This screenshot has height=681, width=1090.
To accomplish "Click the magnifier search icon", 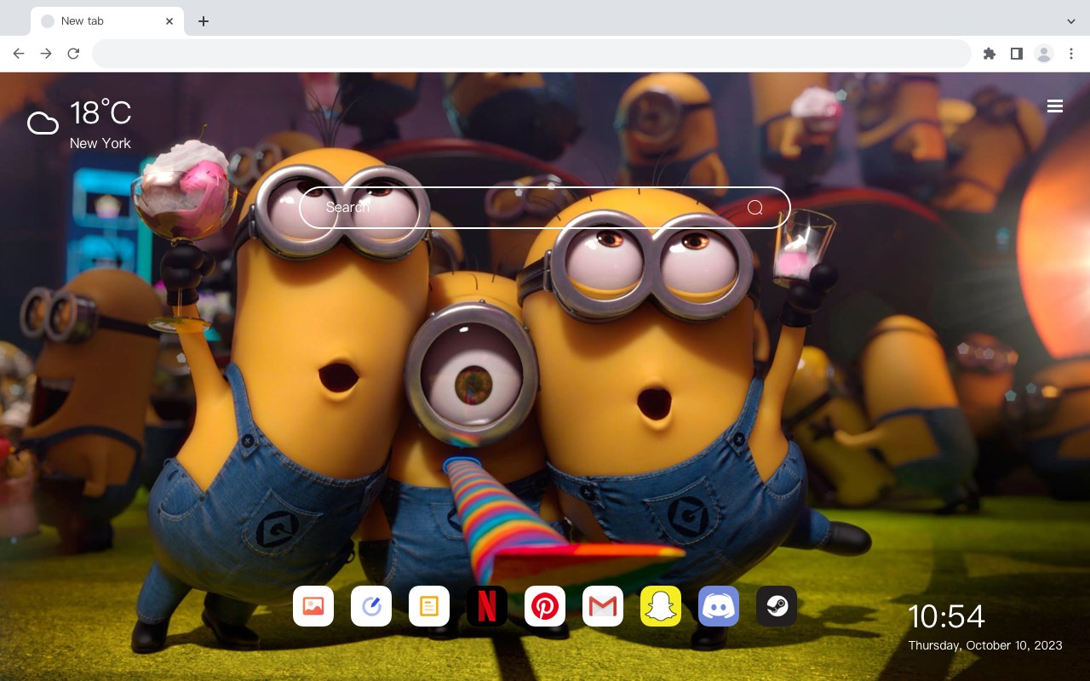I will [x=755, y=208].
